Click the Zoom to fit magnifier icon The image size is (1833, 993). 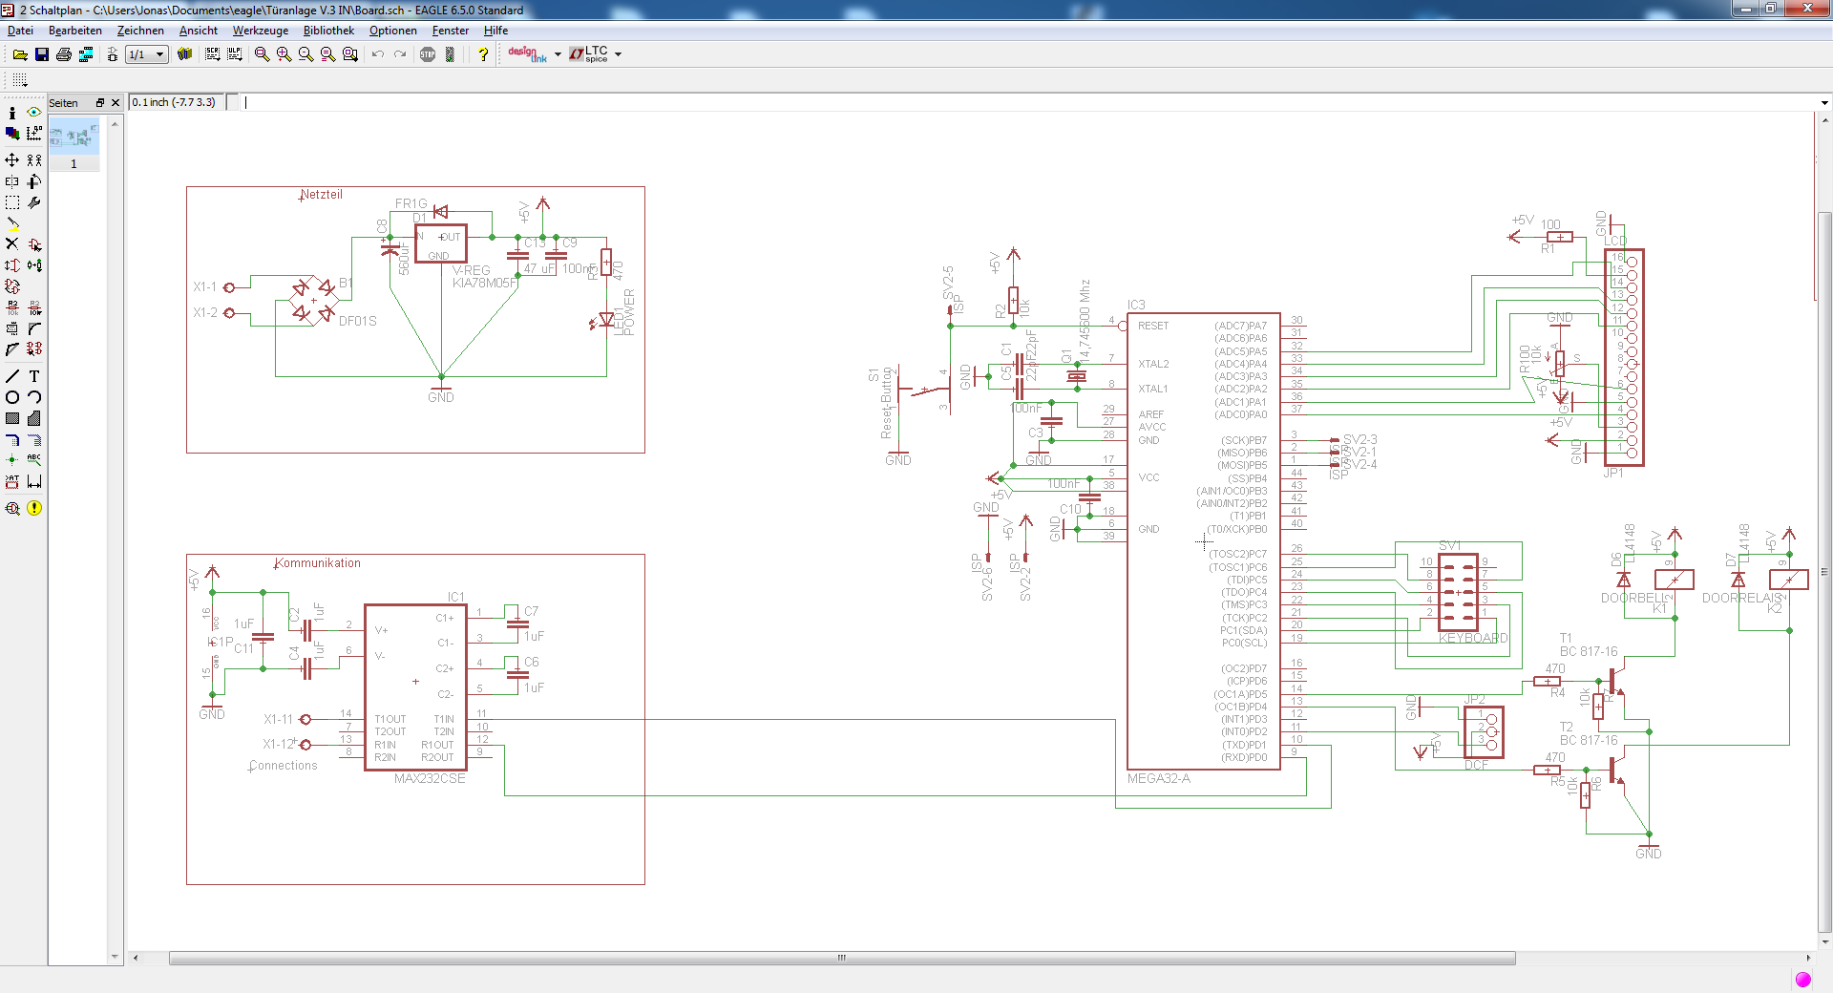pyautogui.click(x=262, y=54)
